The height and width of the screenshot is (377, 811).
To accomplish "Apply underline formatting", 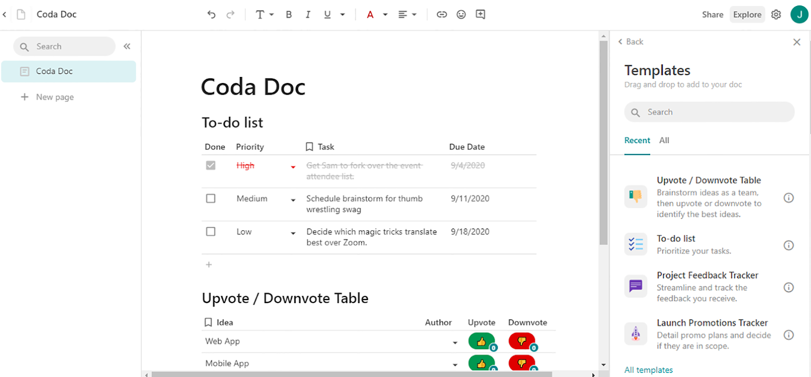I will [327, 15].
